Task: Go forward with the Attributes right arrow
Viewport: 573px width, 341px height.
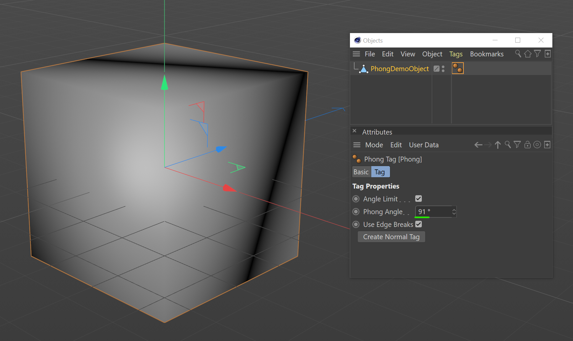Action: pos(488,145)
